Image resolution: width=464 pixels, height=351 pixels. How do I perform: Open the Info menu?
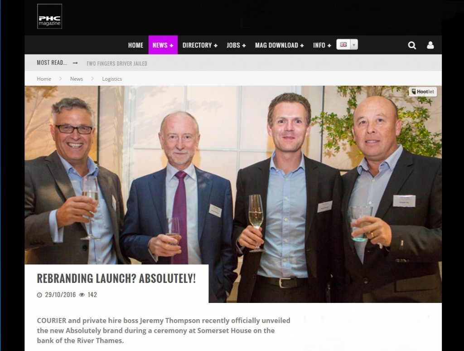[322, 45]
